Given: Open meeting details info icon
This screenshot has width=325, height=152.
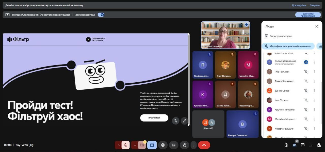Looking at the screenshot, I should click(x=286, y=145).
